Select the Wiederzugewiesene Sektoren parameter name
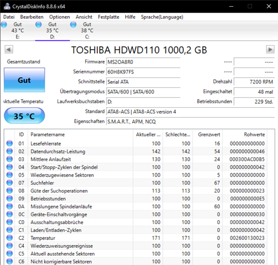The image size is (278, 265). 62,175
